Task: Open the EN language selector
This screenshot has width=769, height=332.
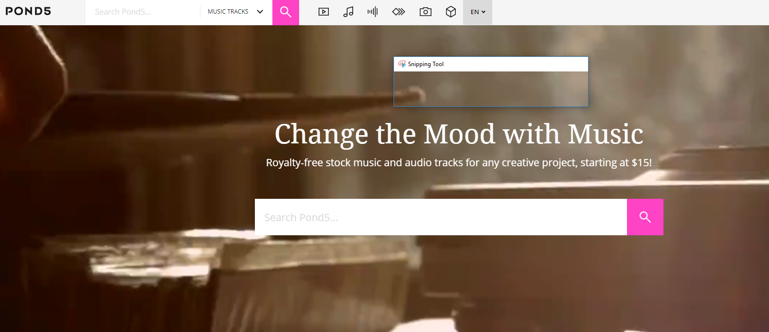Action: (478, 12)
